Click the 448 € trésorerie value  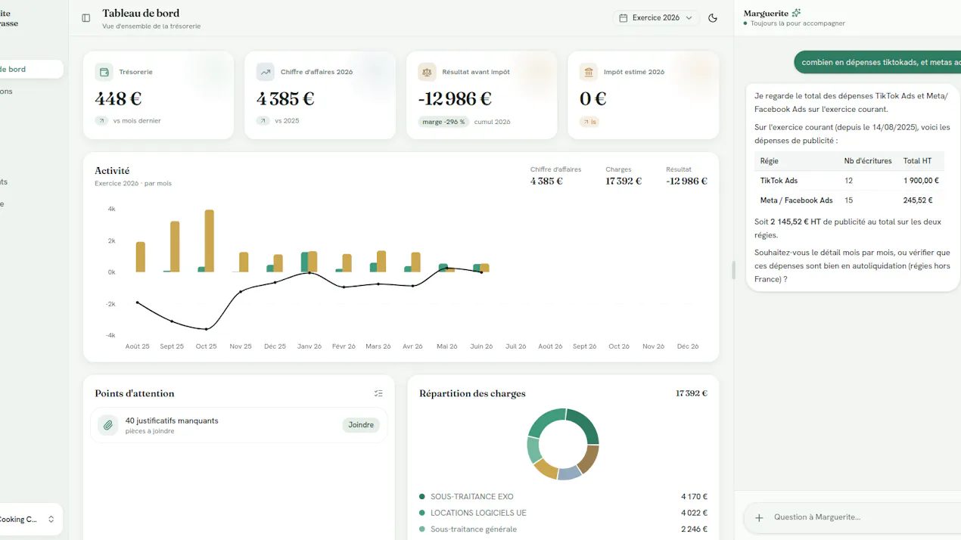pos(118,99)
